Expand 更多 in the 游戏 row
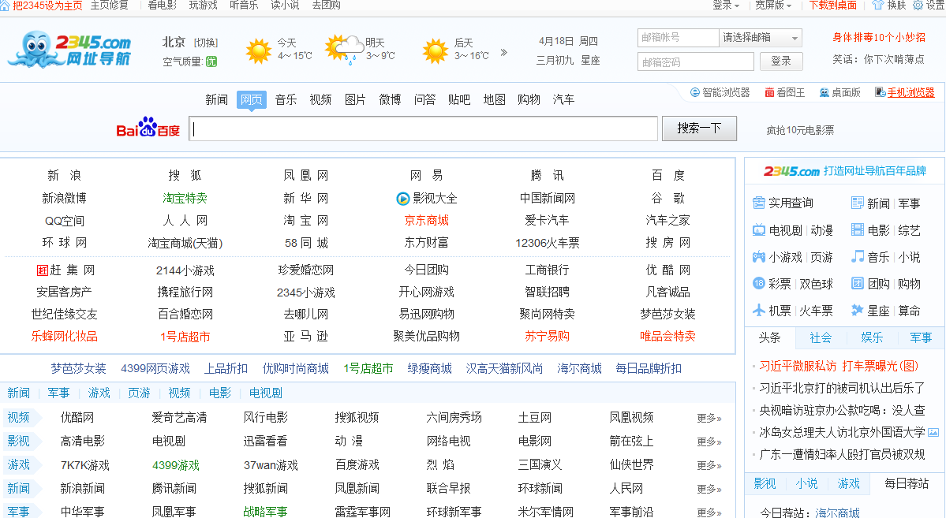Screen dimensions: 946x518 pyautogui.click(x=709, y=465)
